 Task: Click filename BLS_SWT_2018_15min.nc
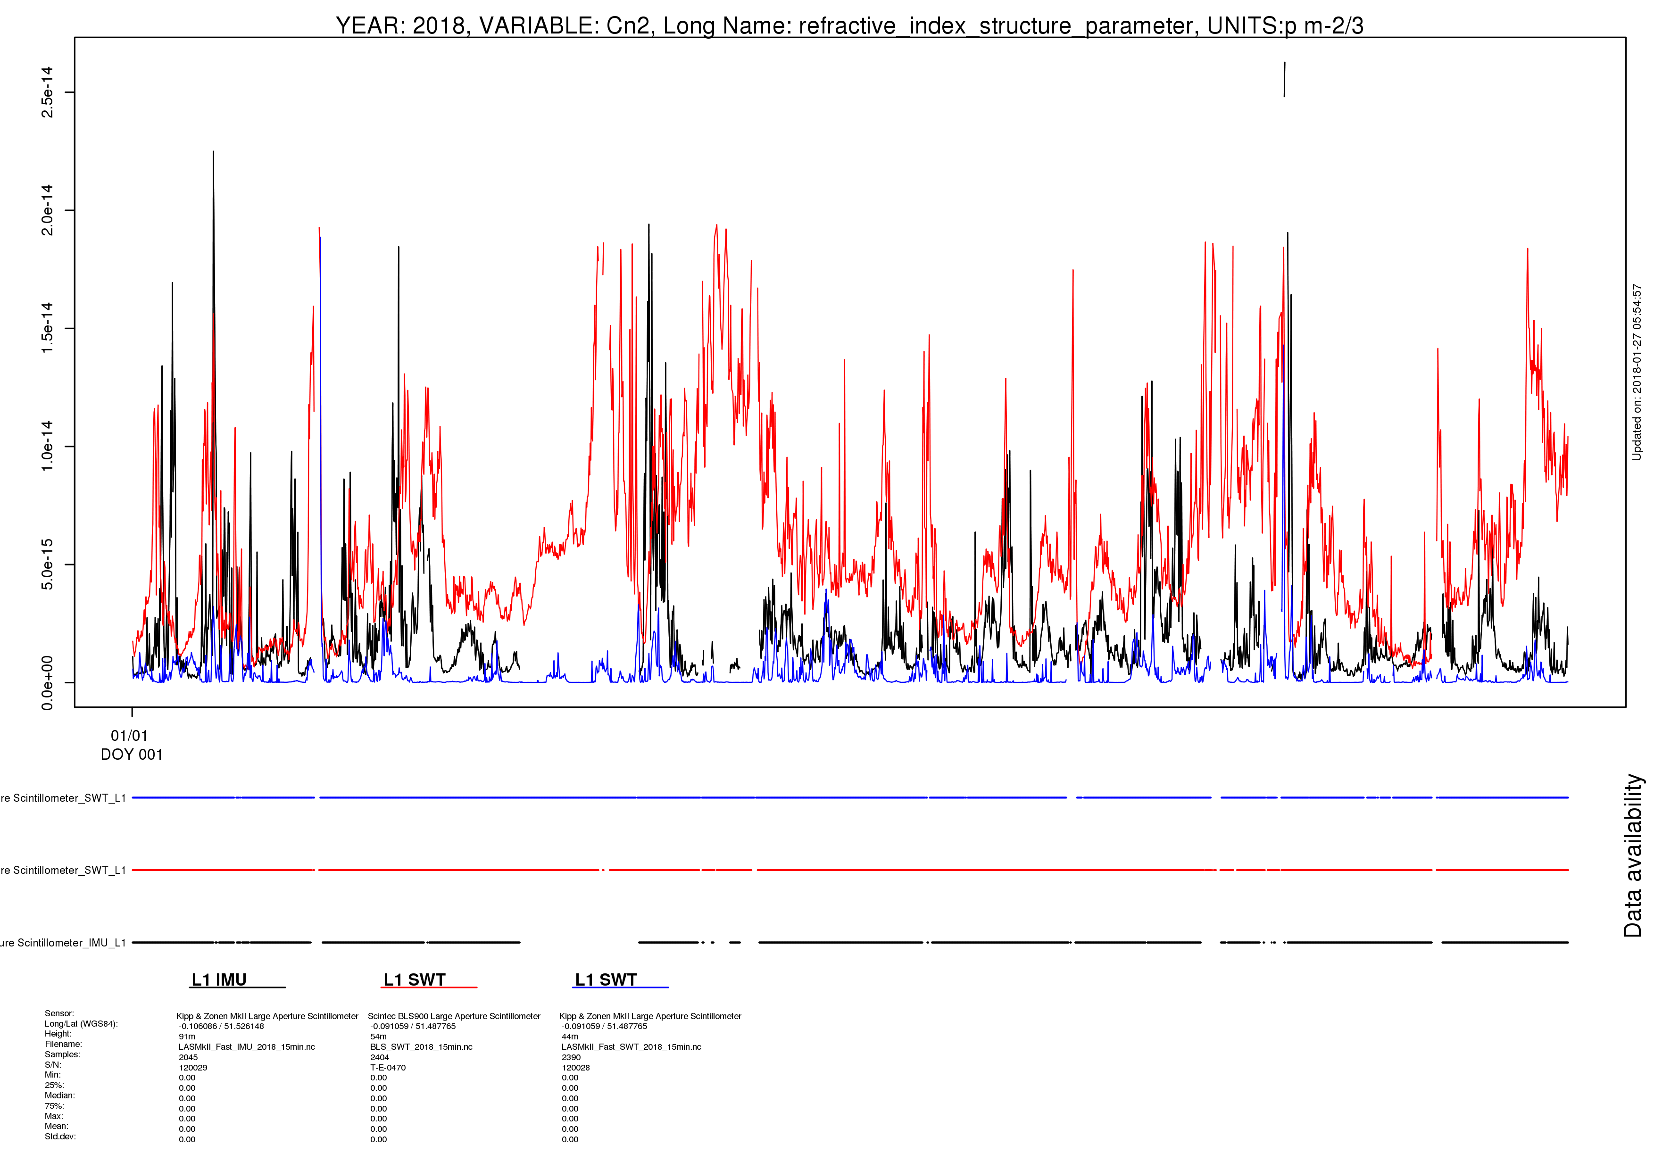click(x=422, y=1047)
